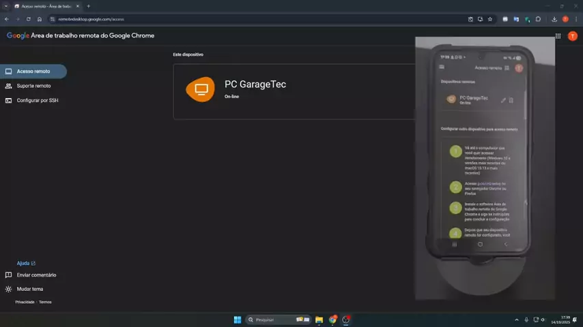Reload the page in Chrome

28,19
